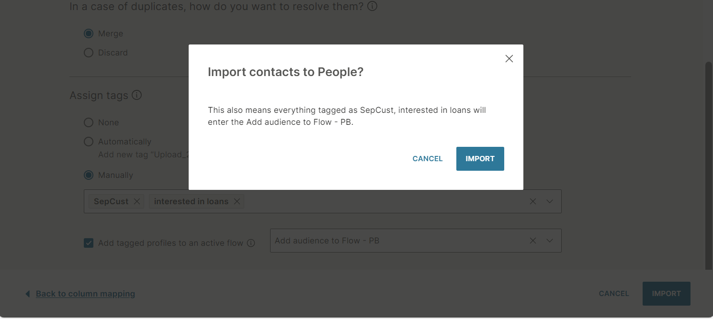Click info icon beside active flow checkbox
The height and width of the screenshot is (319, 713).
tap(251, 243)
